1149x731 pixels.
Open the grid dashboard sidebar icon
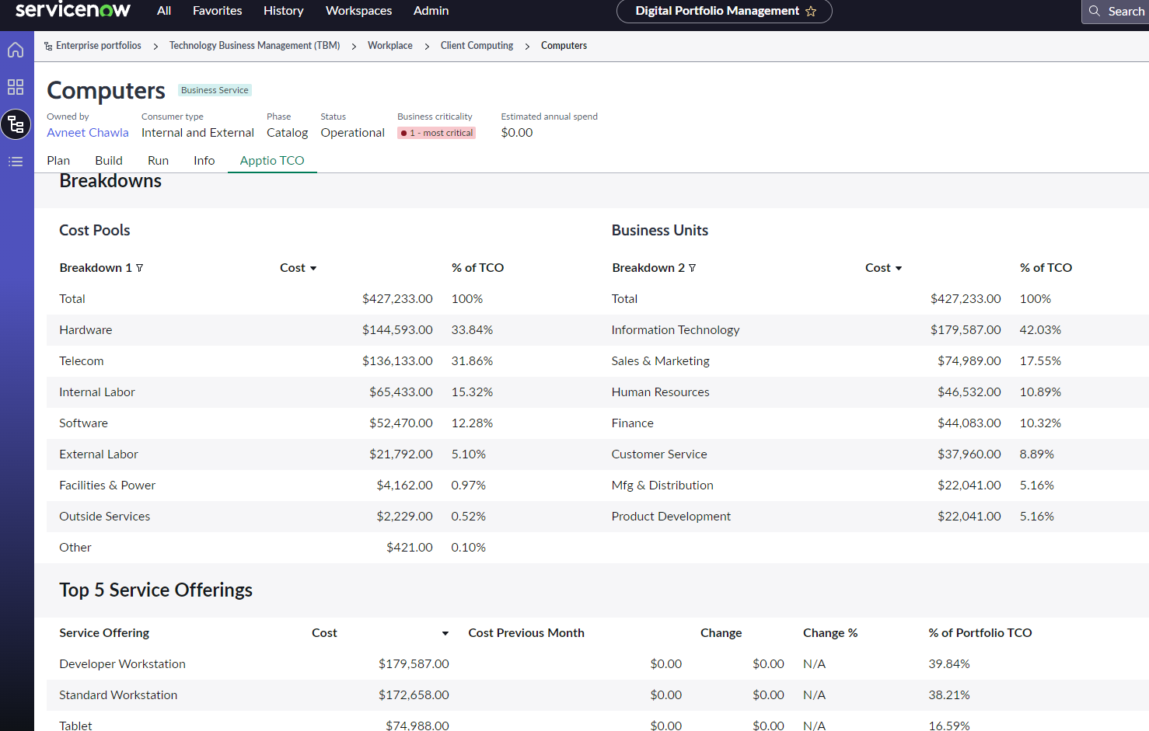[x=16, y=87]
